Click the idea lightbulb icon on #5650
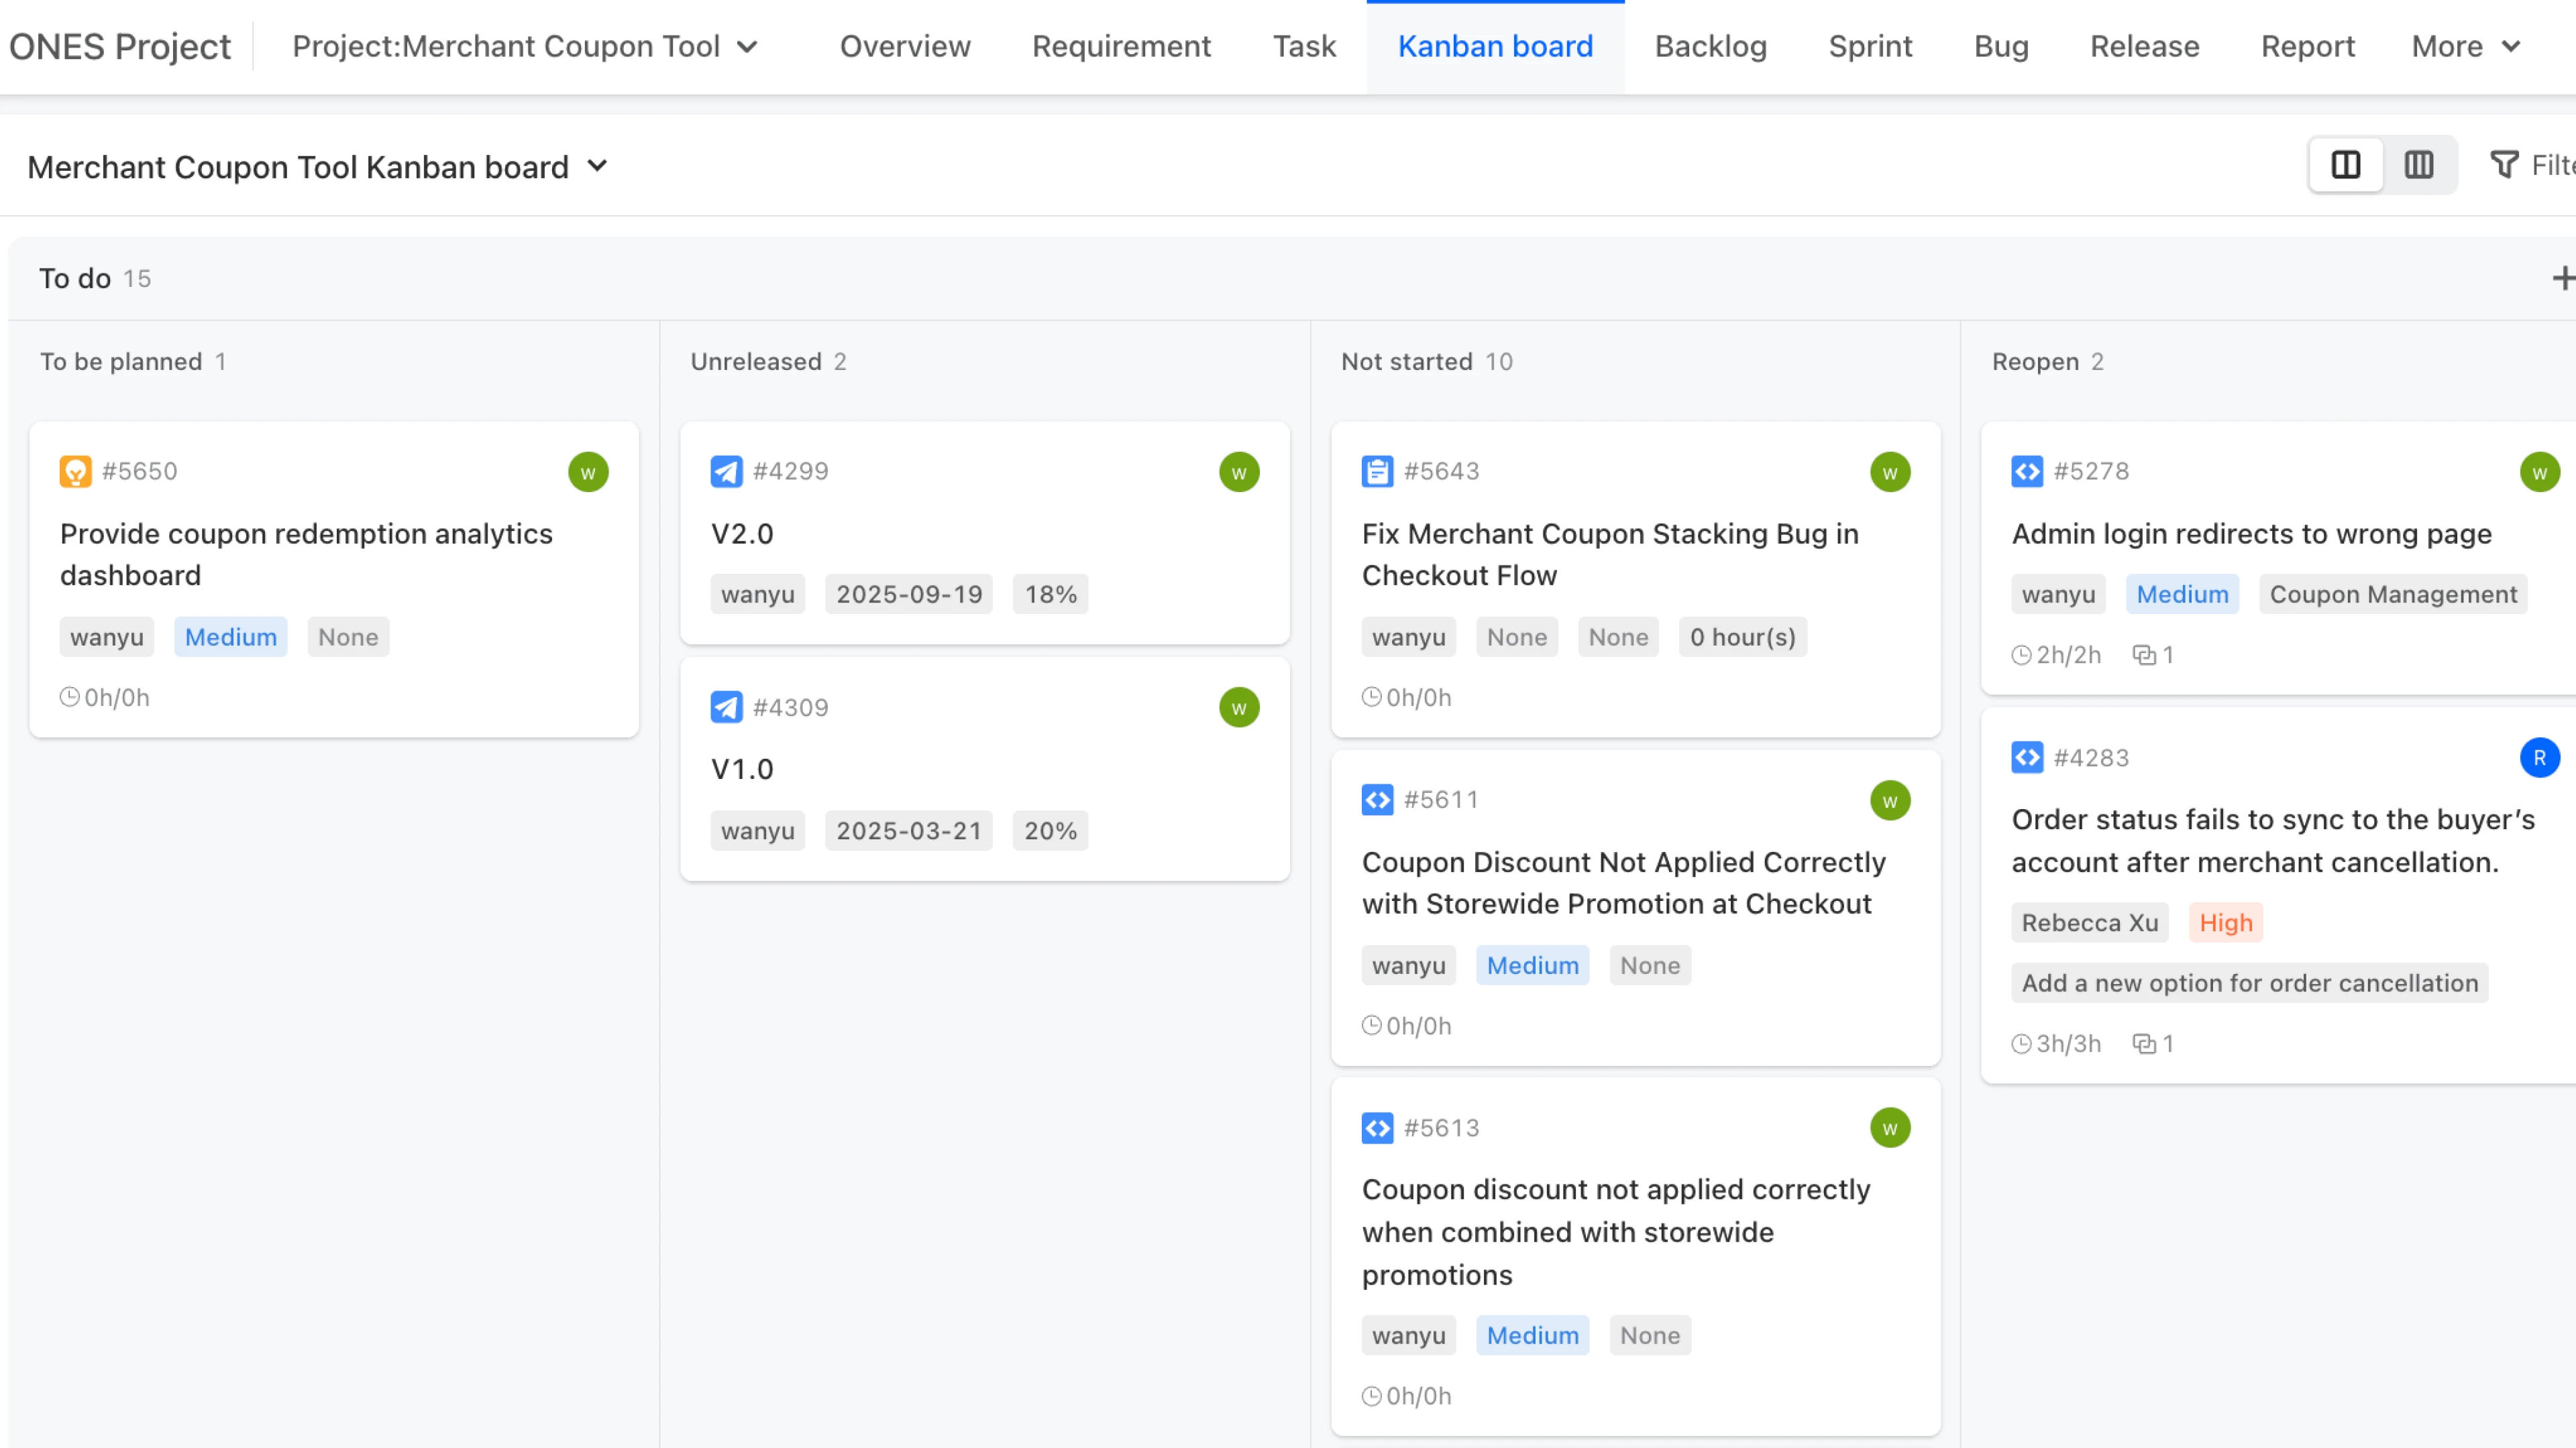This screenshot has width=2576, height=1448. (75, 471)
